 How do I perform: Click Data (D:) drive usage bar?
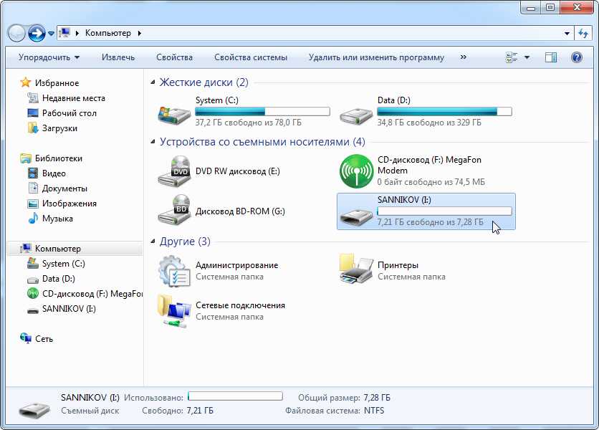click(444, 112)
